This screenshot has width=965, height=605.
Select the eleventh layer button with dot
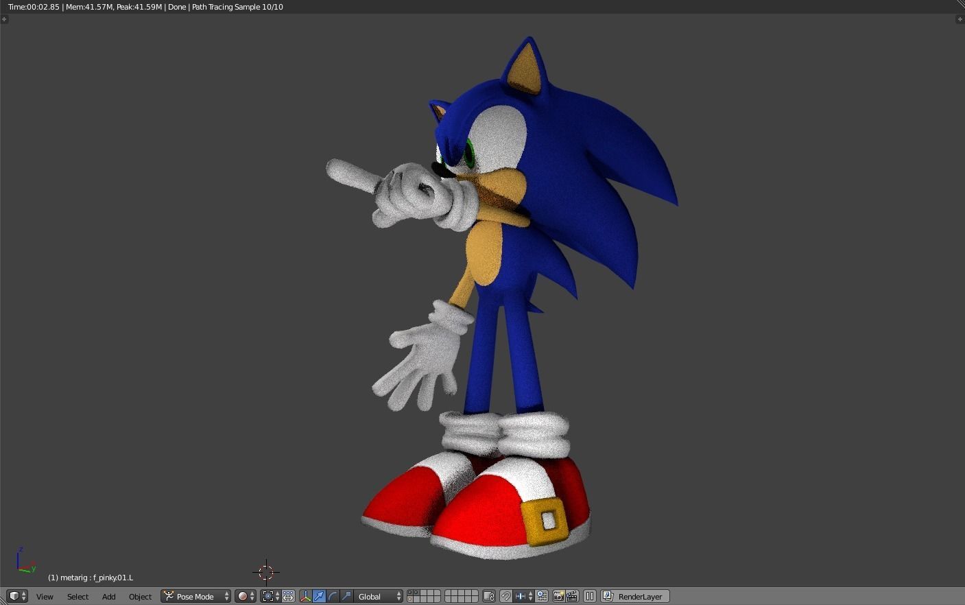(410, 600)
